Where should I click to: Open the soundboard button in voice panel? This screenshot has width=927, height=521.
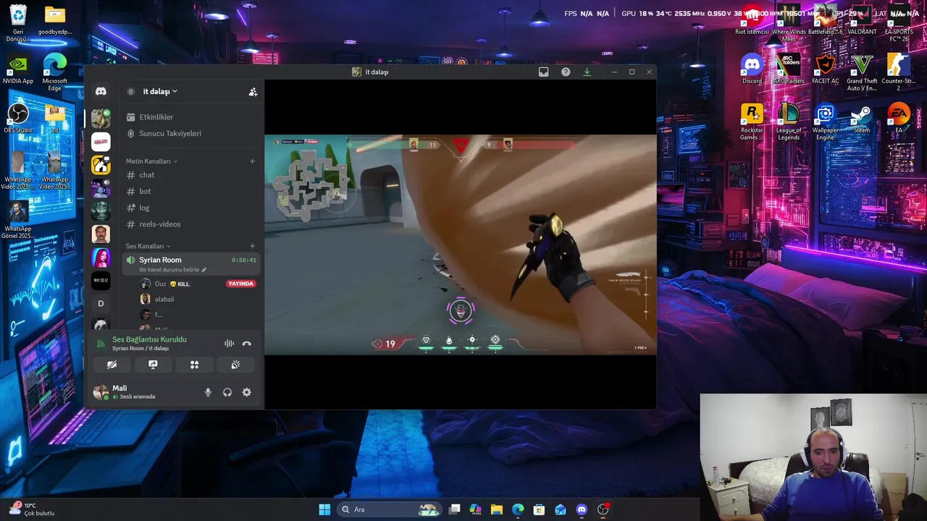(x=235, y=365)
